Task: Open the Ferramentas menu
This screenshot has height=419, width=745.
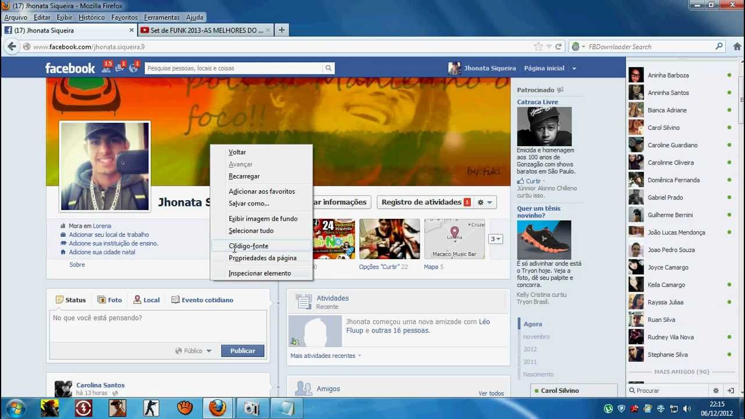Action: 162,17
